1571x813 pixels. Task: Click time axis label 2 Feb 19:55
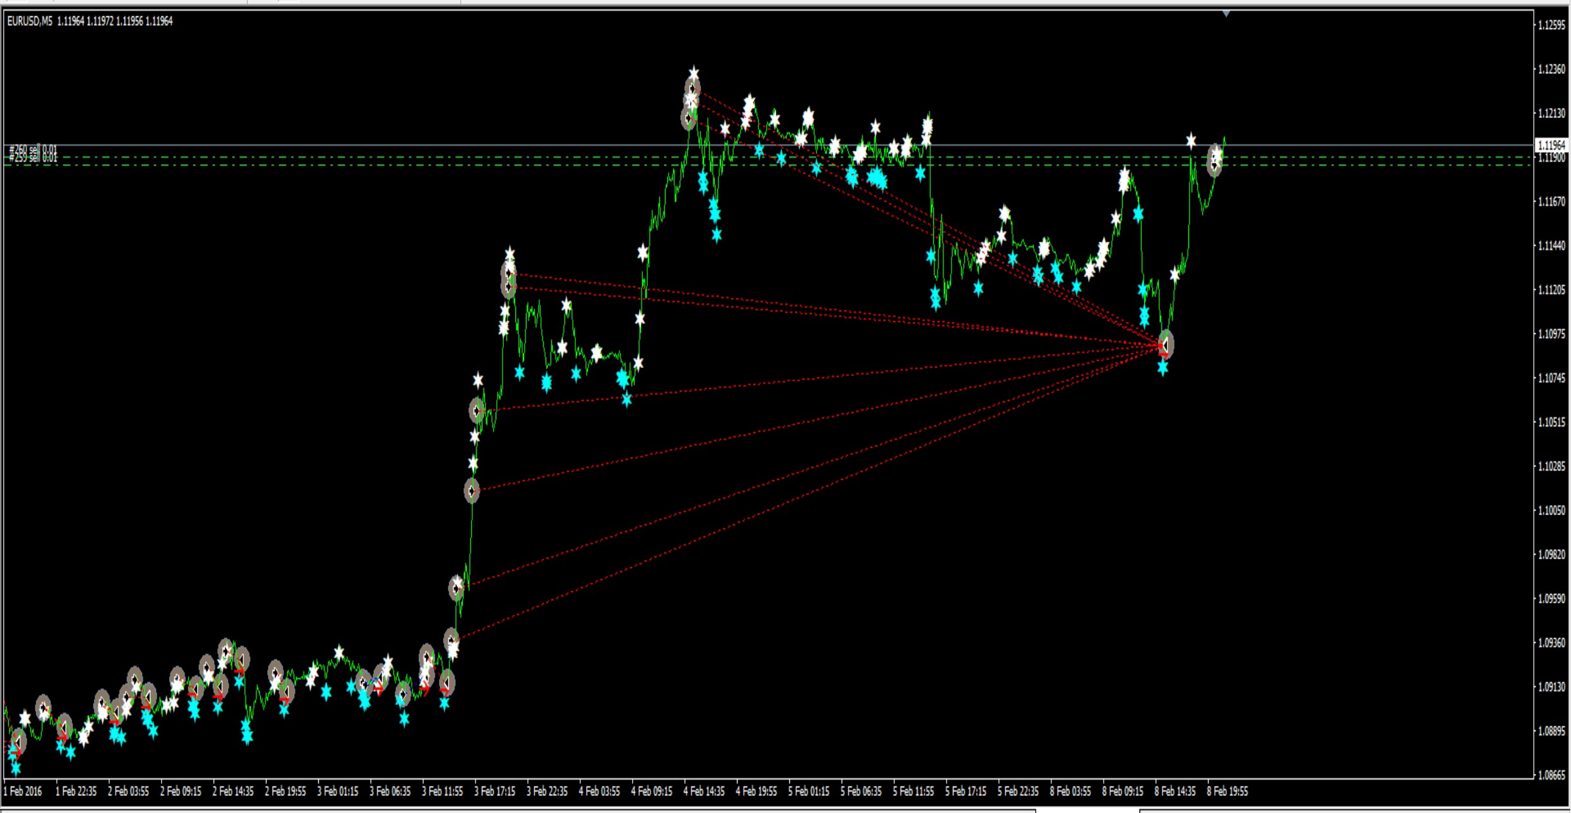coord(285,792)
